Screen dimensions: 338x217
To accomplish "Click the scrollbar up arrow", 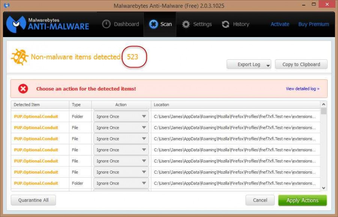I will click(323, 104).
